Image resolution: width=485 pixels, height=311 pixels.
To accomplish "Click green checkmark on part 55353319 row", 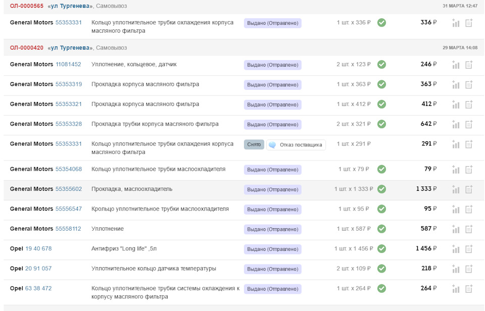I will [381, 84].
